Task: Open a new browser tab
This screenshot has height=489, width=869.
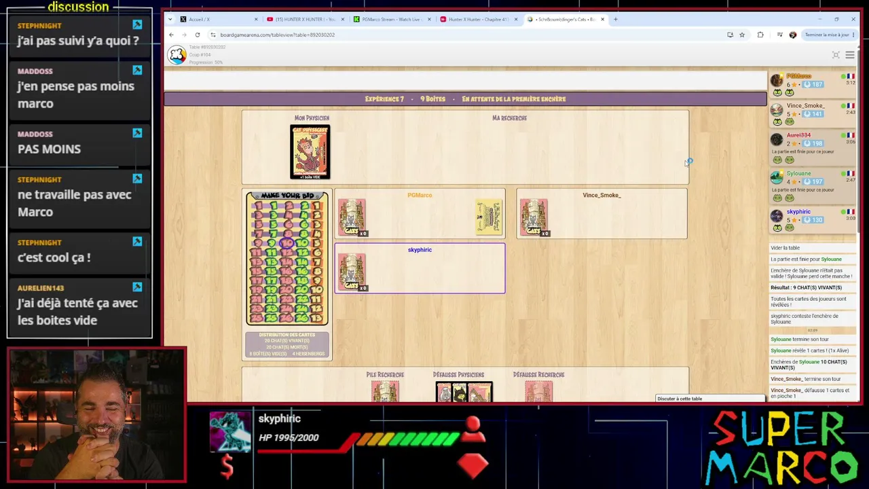Action: click(616, 19)
